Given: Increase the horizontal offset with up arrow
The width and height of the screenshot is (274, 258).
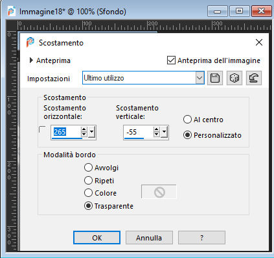Looking at the screenshot, I should pos(84,129).
